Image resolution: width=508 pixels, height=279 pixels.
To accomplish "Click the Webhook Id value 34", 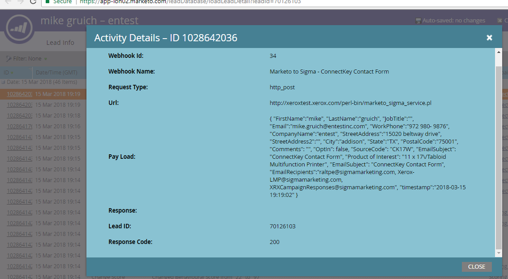I will (x=273, y=56).
